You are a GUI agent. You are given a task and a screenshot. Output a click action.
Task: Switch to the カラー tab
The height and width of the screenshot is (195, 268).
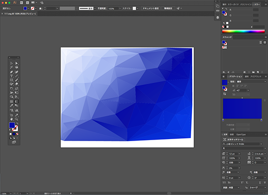pos(257,5)
